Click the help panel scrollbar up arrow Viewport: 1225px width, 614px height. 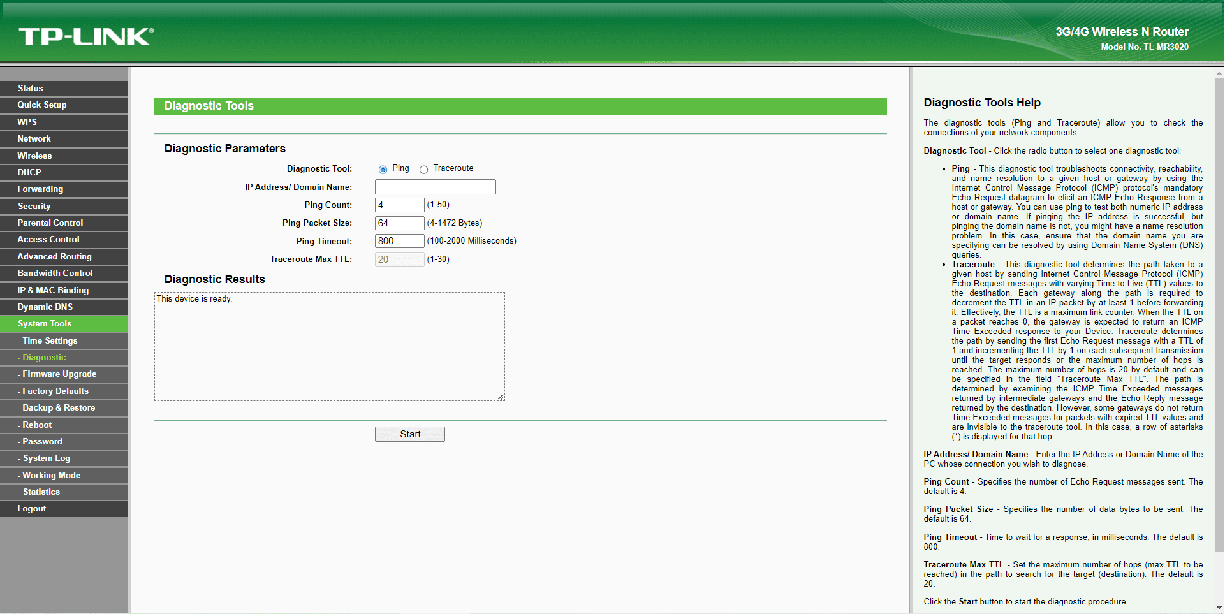pyautogui.click(x=1219, y=73)
